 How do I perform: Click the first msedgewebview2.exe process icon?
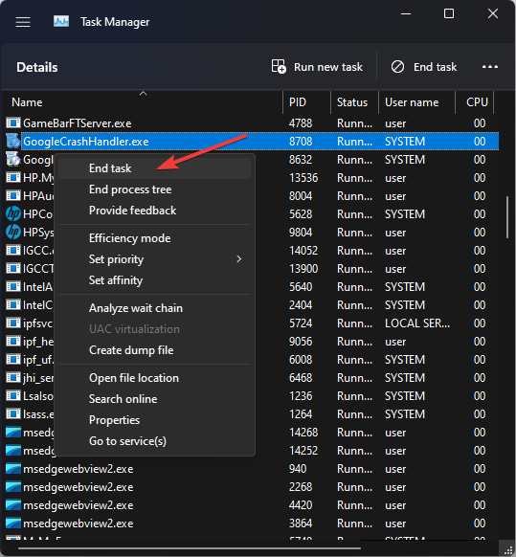pos(13,469)
